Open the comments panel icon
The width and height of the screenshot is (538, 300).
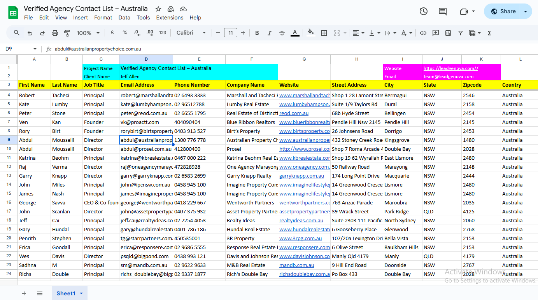pyautogui.click(x=443, y=11)
